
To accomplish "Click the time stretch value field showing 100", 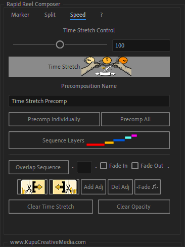I will pyautogui.click(x=141, y=45).
